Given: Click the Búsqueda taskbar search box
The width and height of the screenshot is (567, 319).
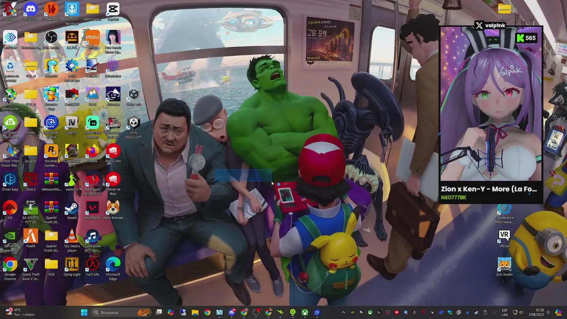Looking at the screenshot, I should coord(121,312).
